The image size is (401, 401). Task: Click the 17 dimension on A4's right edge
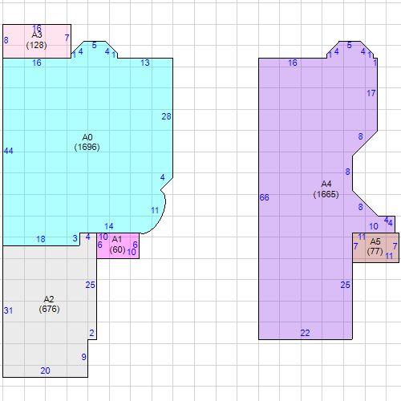(x=371, y=93)
